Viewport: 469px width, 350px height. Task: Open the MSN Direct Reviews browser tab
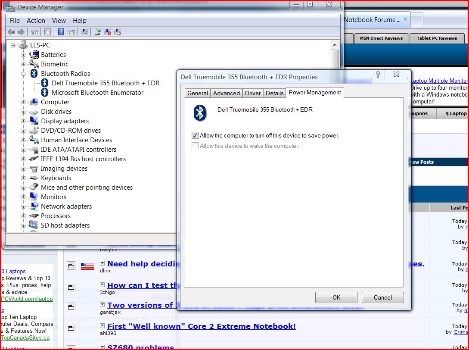tap(381, 38)
